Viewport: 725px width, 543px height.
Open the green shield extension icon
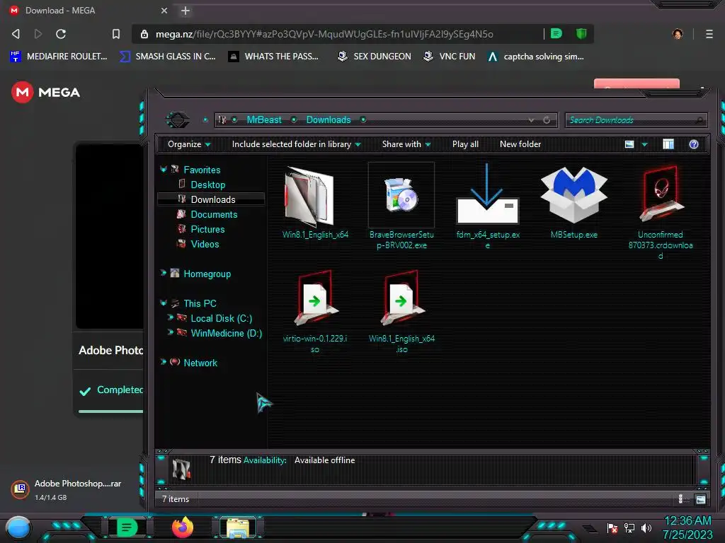click(x=581, y=34)
